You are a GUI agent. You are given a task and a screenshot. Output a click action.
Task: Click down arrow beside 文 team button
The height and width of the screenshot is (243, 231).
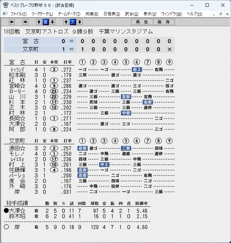(x=79, y=22)
